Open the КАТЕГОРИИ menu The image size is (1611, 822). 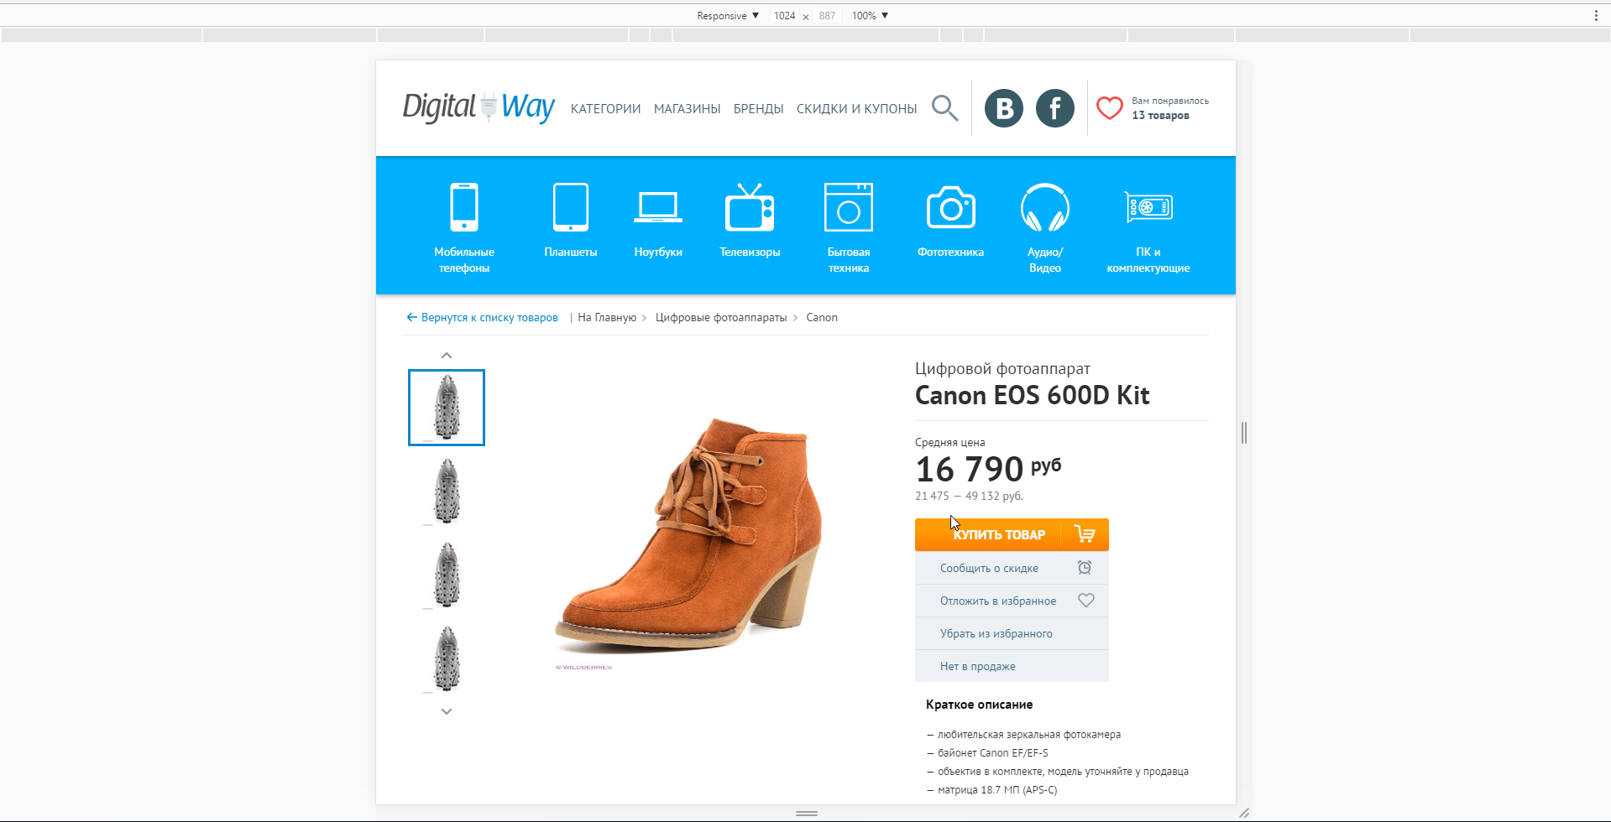pos(605,109)
